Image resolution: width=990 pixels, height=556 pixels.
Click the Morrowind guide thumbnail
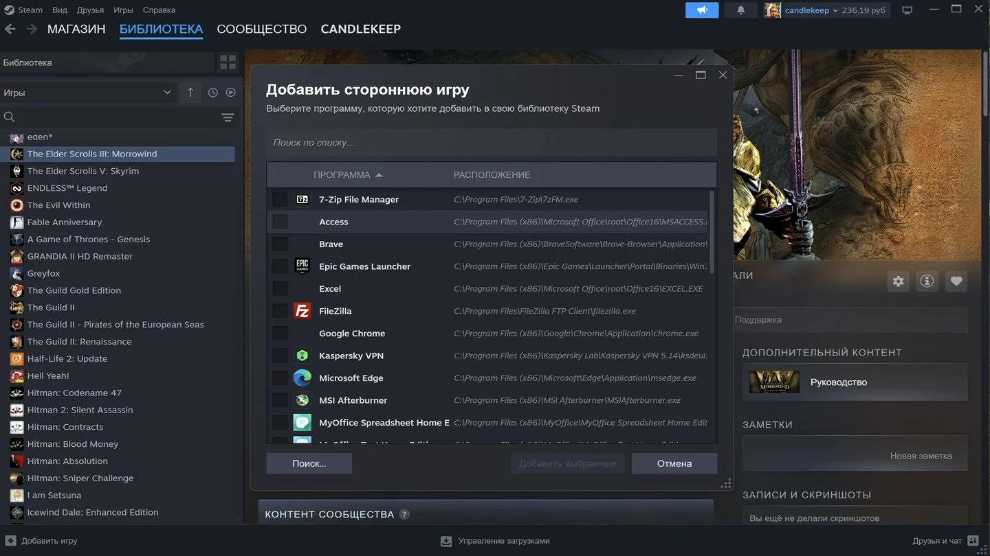[774, 382]
